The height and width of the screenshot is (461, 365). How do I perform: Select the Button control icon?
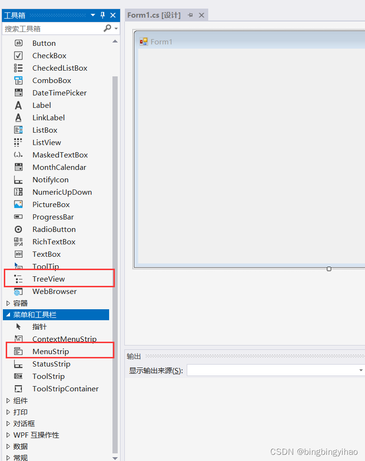click(x=19, y=43)
